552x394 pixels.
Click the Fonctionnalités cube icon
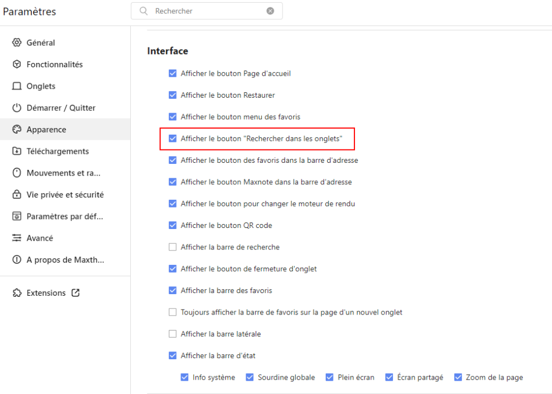17,65
